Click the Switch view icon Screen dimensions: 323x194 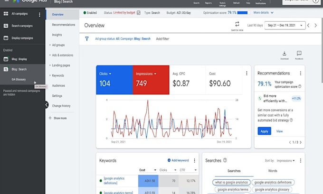coord(237,24)
